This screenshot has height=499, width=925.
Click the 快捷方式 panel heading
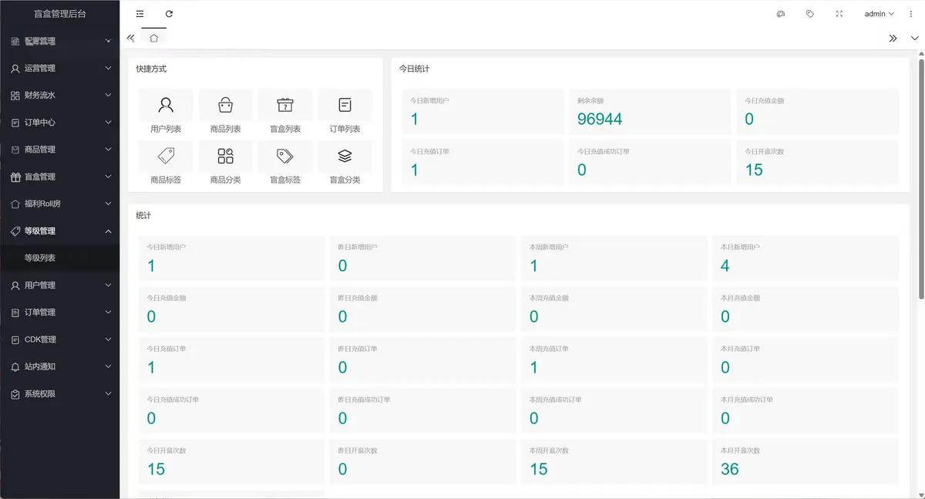click(151, 69)
